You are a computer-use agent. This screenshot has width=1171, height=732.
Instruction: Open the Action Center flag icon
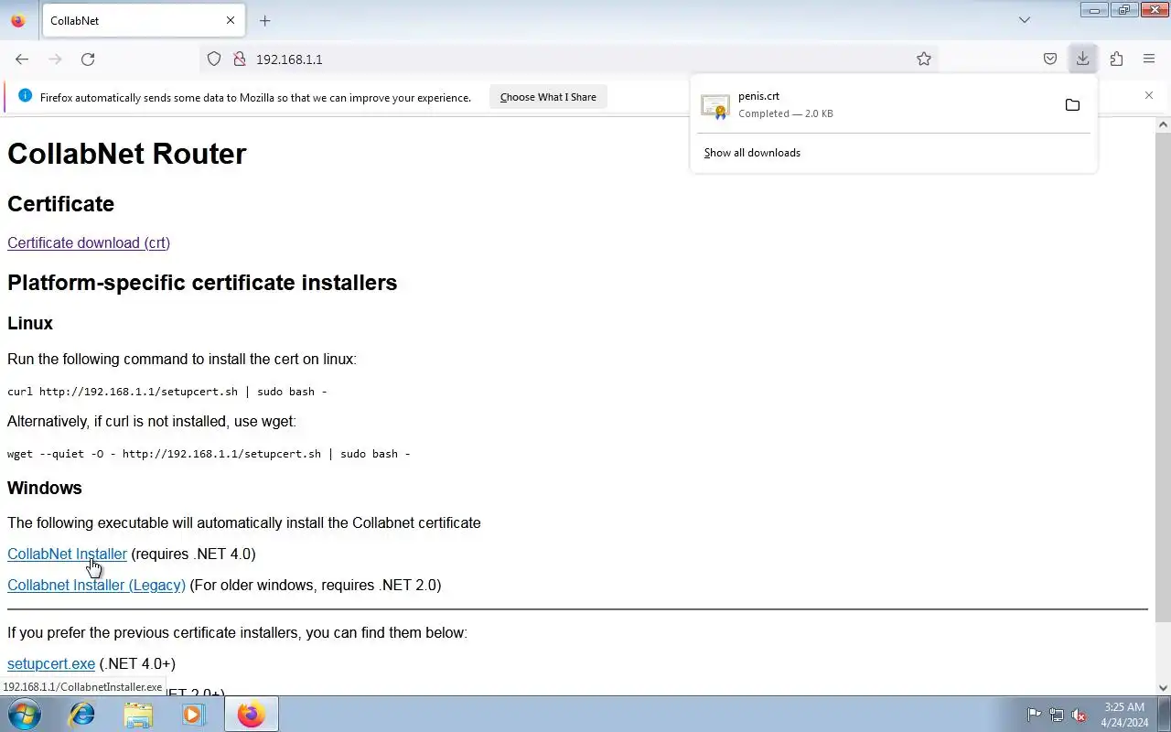coord(1034,715)
